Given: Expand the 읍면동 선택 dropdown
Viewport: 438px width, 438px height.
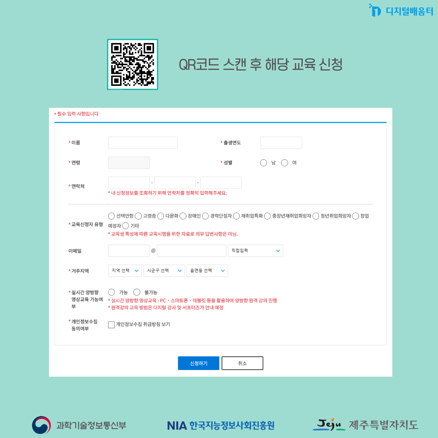Looking at the screenshot, I should 207,271.
